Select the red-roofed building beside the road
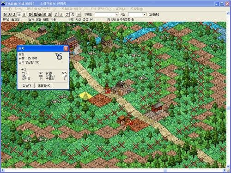 [157, 107]
